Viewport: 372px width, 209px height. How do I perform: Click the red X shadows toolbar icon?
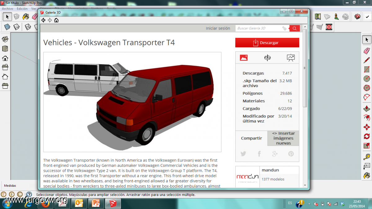pos(329,27)
